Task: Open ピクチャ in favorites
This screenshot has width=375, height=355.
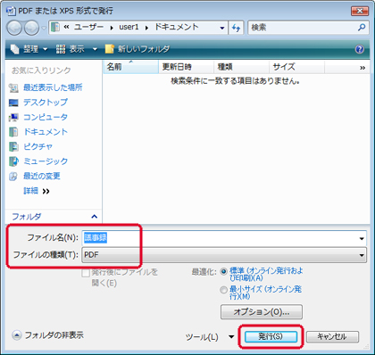Action: [37, 146]
